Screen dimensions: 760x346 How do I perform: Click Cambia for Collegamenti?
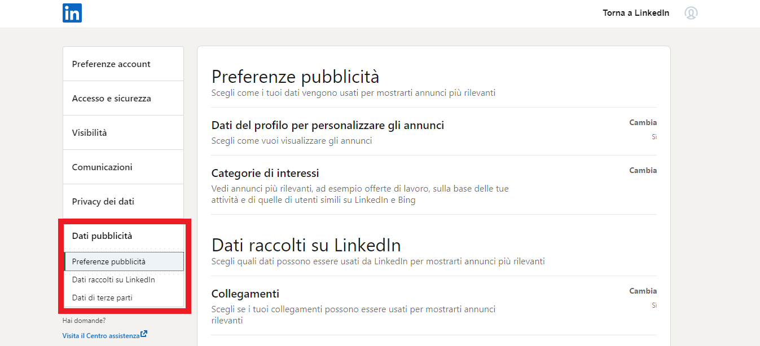click(643, 290)
